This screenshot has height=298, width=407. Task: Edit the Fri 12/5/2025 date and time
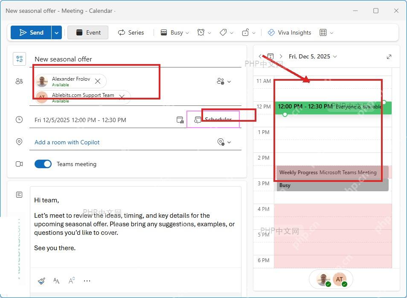coord(80,120)
